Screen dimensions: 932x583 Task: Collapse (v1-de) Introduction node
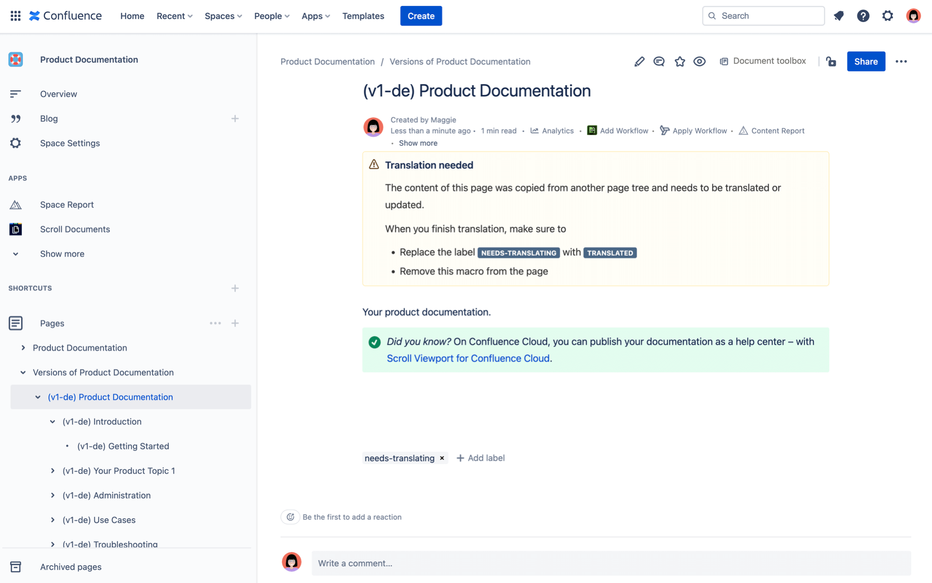pyautogui.click(x=52, y=422)
